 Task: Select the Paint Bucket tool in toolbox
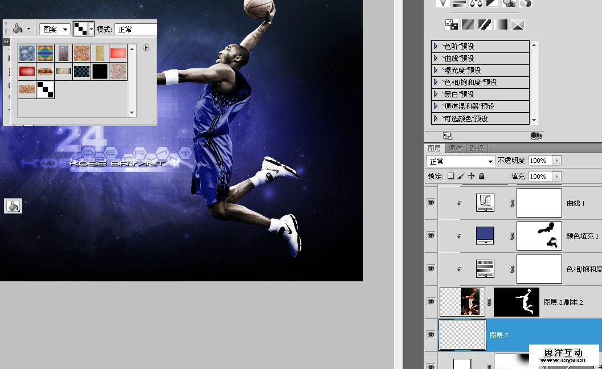[x=13, y=206]
